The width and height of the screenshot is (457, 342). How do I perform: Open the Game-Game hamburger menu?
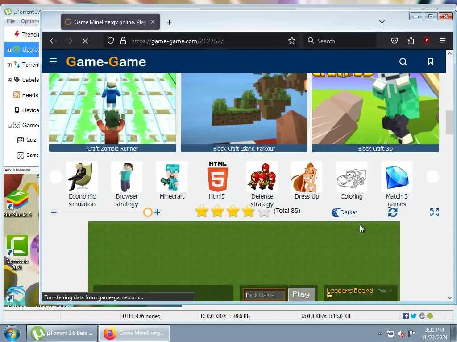(53, 62)
